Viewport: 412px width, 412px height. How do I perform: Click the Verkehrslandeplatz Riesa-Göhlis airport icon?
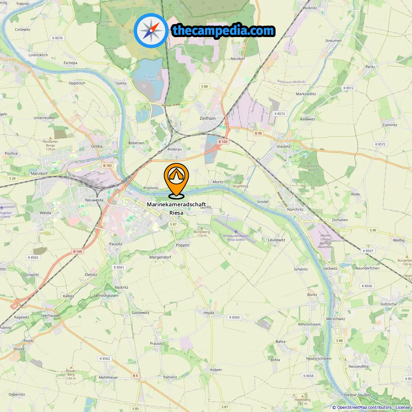[236, 231]
